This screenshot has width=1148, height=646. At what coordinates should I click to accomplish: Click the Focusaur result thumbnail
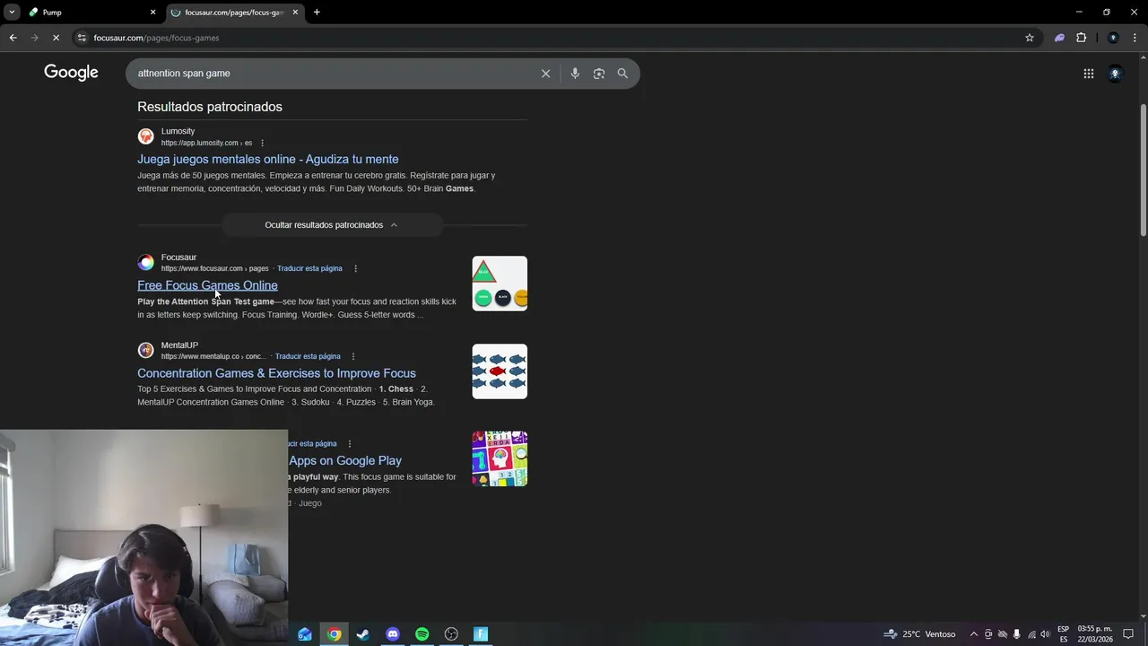pyautogui.click(x=500, y=284)
